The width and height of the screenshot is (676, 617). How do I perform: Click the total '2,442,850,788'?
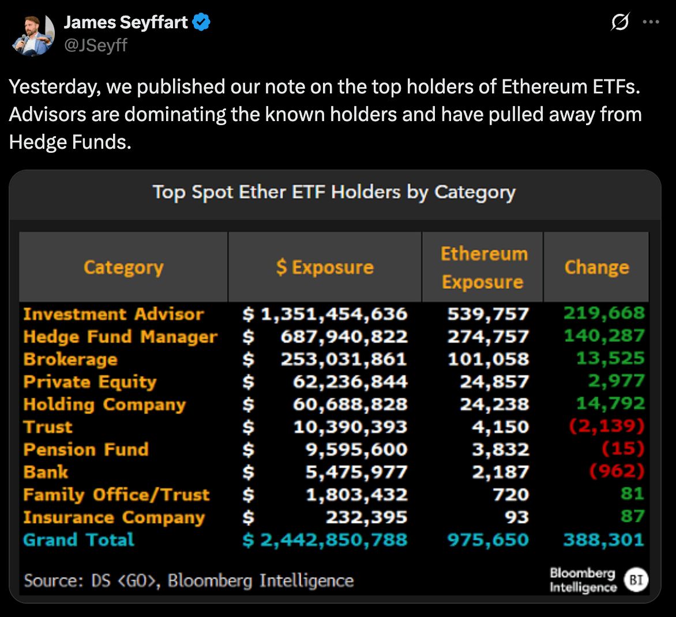coord(334,540)
